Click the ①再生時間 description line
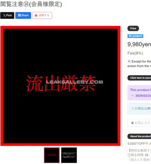Image resolution: width=151 pixels, height=164 pixels. coord(139,155)
